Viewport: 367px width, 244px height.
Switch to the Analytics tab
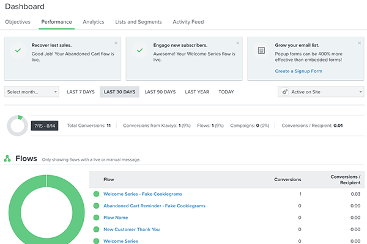94,22
